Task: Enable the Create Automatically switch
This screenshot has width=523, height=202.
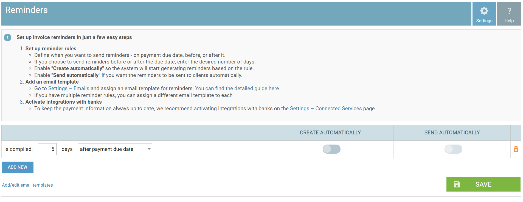Action: (x=331, y=149)
